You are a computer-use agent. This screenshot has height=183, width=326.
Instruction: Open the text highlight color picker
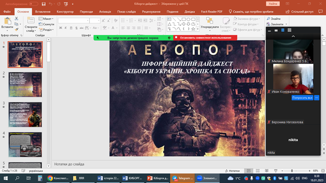coord(105,28)
